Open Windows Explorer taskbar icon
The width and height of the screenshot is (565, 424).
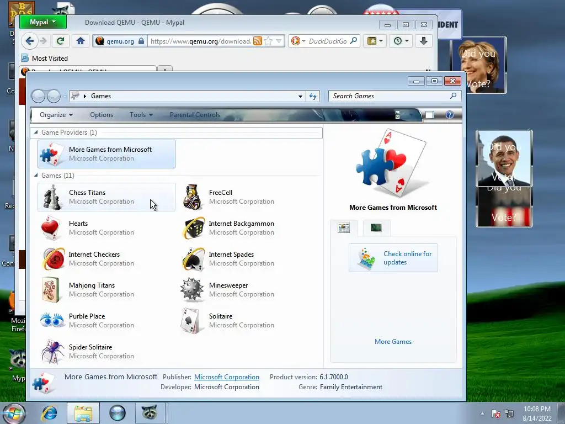click(x=83, y=413)
